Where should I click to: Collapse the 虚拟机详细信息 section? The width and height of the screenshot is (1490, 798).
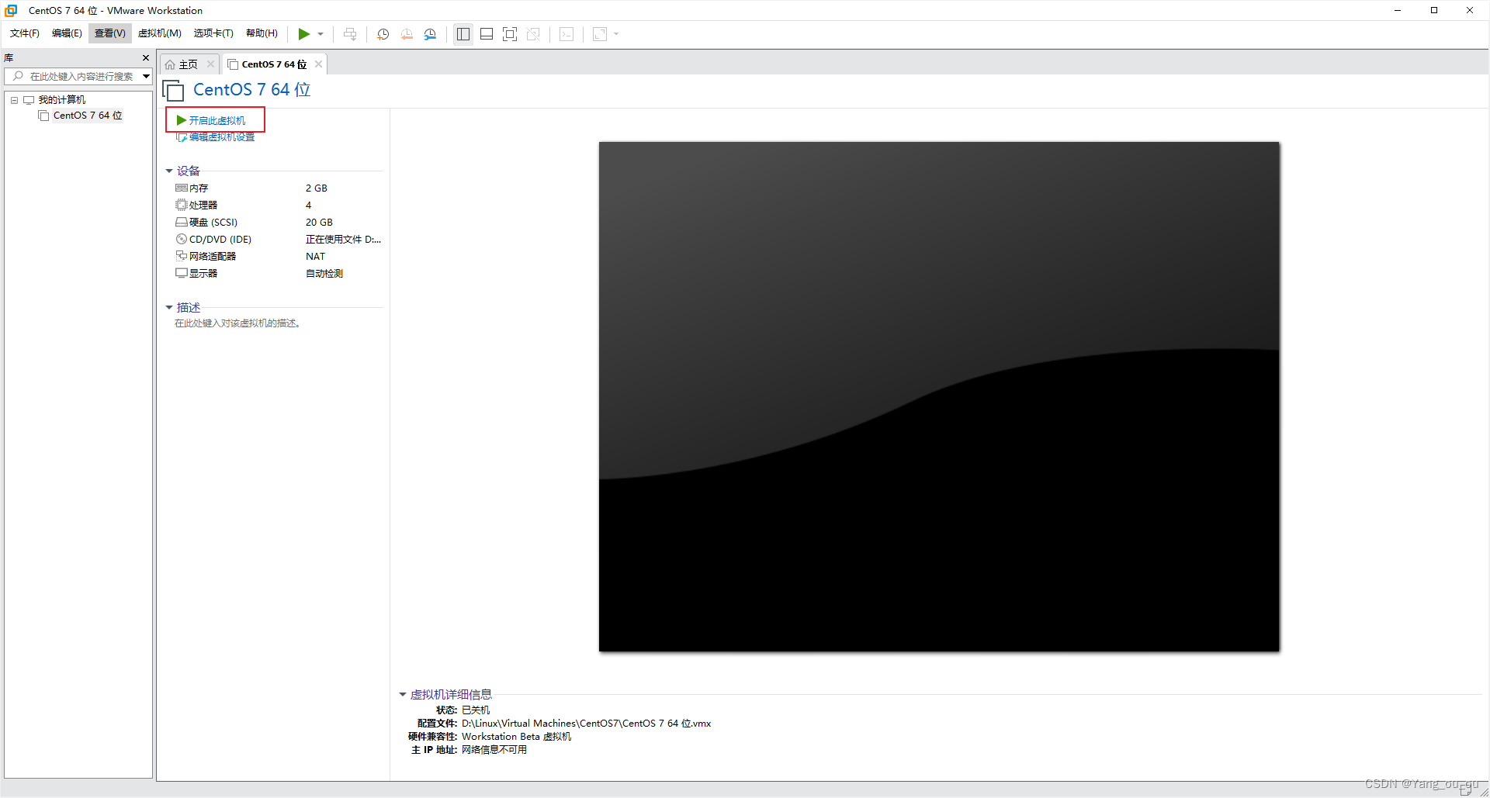[x=404, y=694]
